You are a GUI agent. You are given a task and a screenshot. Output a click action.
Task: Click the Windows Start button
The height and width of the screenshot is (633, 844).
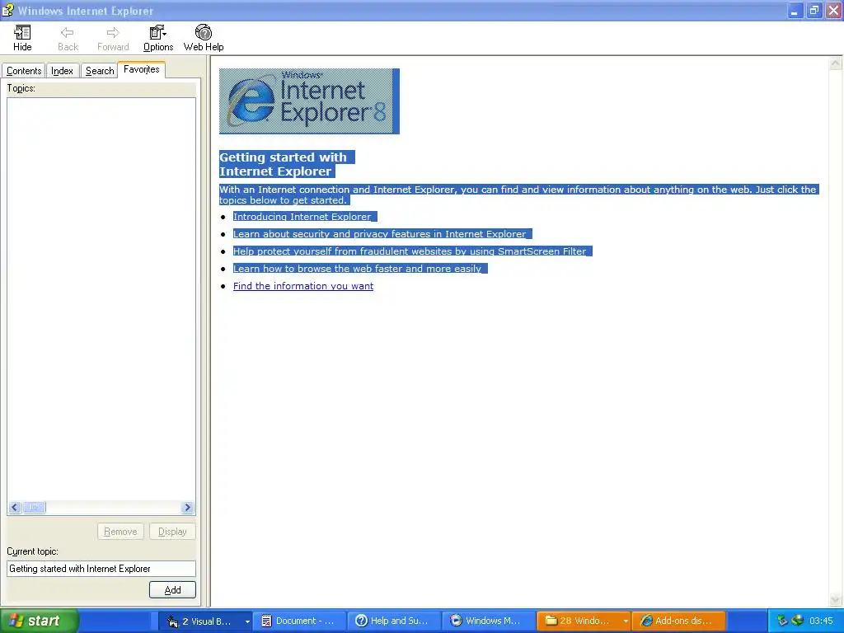tap(39, 621)
